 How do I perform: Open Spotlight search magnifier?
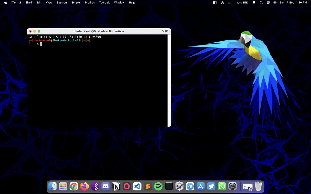[x=261, y=3]
